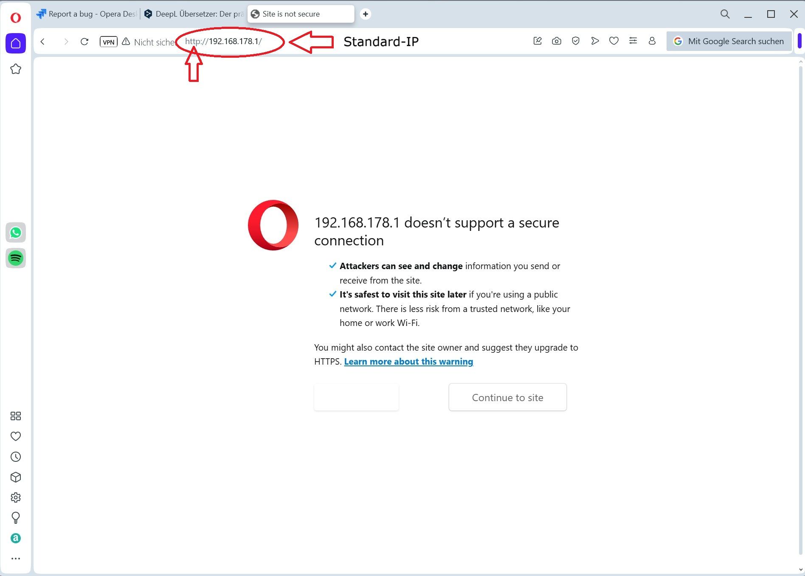Add page to bookmarks with address bar heart
Image resolution: width=805 pixels, height=576 pixels.
[x=614, y=41]
